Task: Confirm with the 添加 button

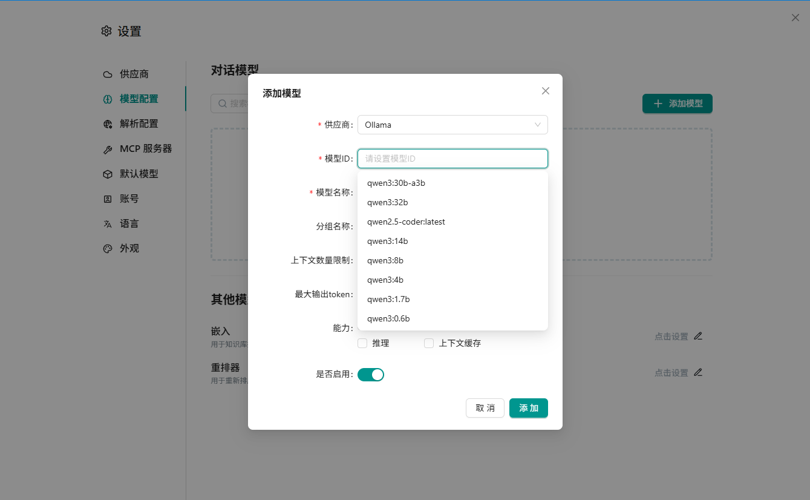Action: tap(529, 408)
